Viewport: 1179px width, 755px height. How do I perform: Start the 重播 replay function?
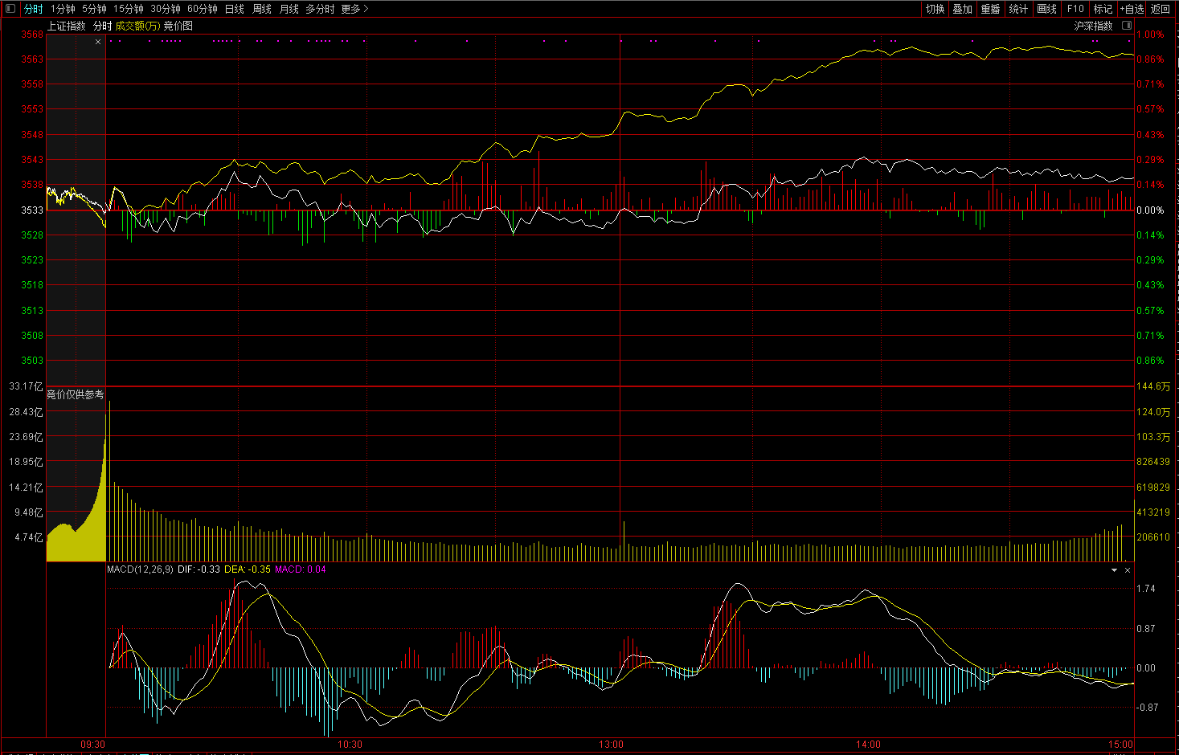point(990,9)
